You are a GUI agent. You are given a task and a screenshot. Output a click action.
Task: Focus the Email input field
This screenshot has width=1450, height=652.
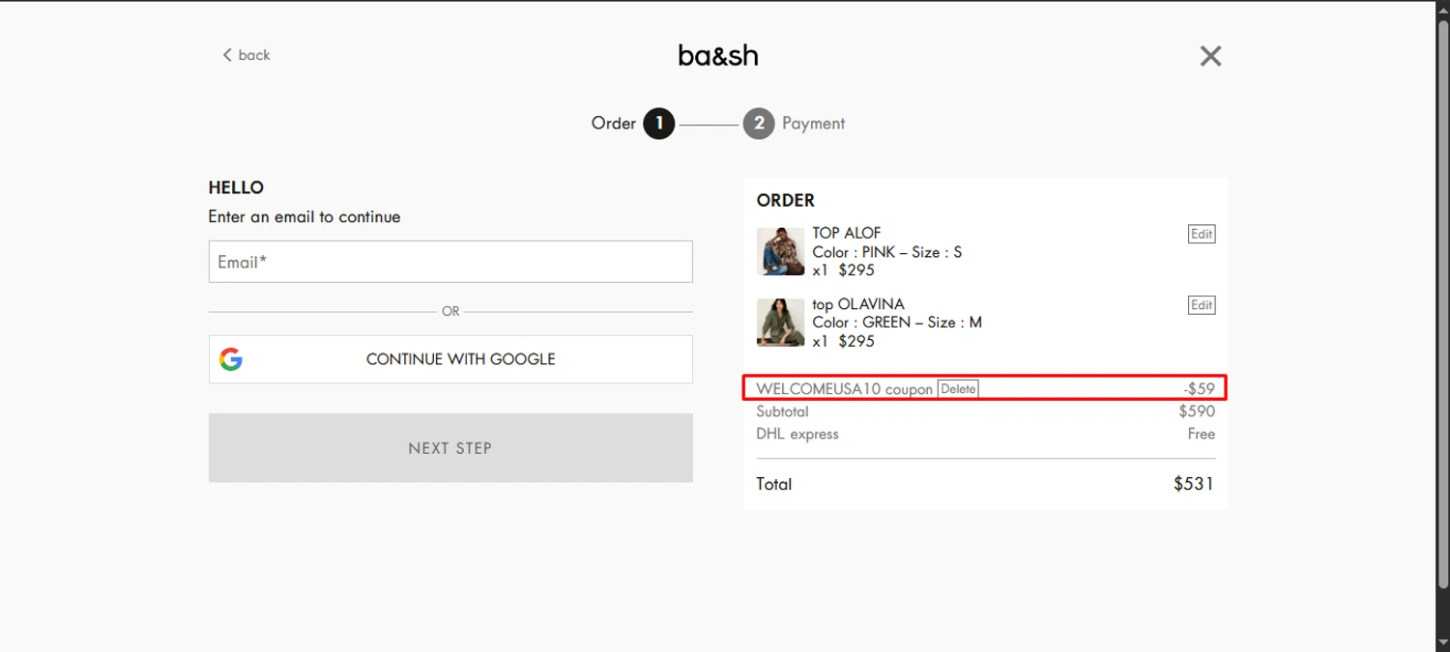click(x=450, y=262)
